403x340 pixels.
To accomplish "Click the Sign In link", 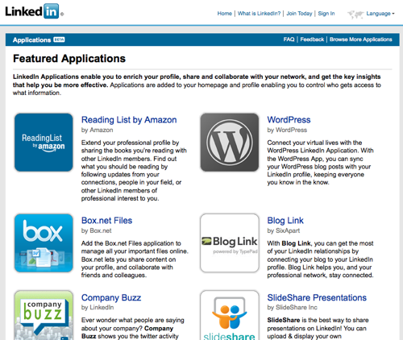I will pyautogui.click(x=326, y=14).
